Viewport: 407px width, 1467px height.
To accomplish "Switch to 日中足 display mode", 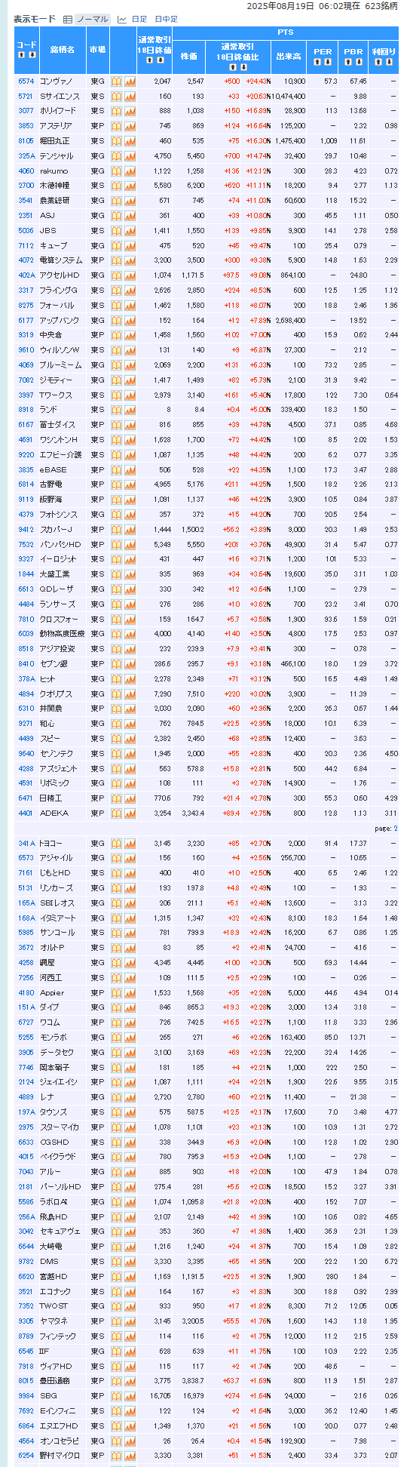I will tap(166, 19).
